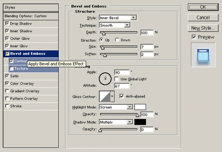Click the angle and altitude dial
Screen dimensions: 222x152
tap(105, 79)
